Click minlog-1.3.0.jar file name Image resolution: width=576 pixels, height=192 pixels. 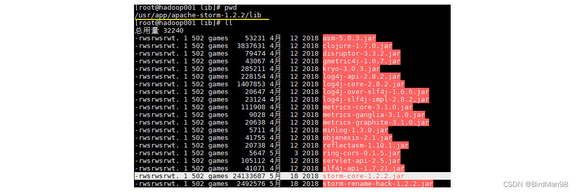tap(355, 130)
